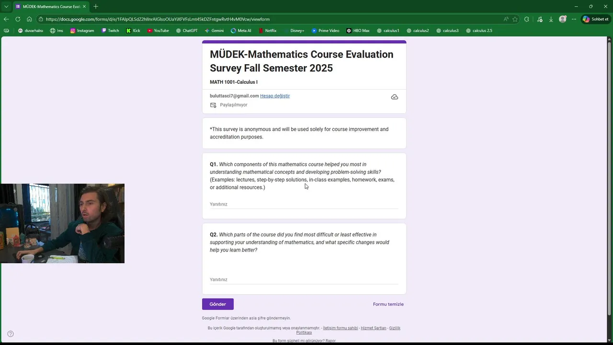Open the calculus 2.5 bookmark
The width and height of the screenshot is (613, 345).
coord(479,31)
